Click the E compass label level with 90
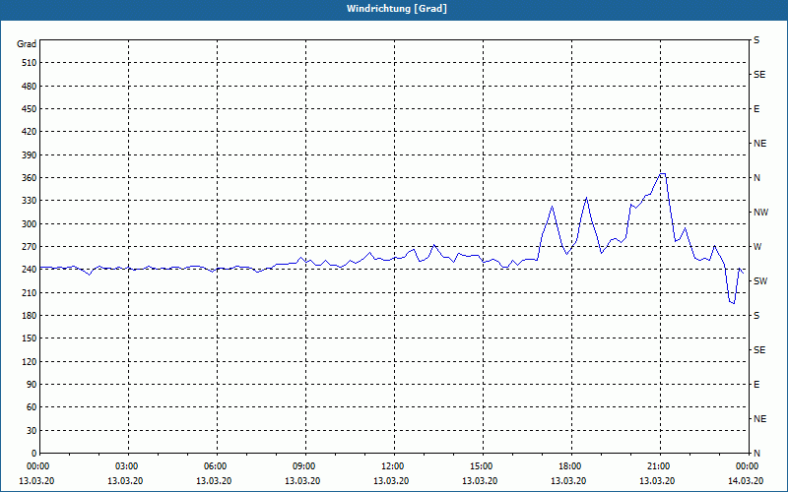This screenshot has height=492, width=788. pos(756,385)
